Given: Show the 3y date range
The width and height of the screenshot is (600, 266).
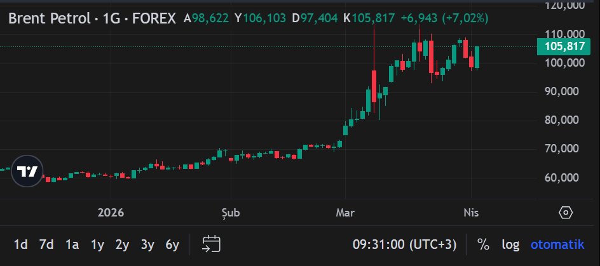Looking at the screenshot, I should [147, 244].
